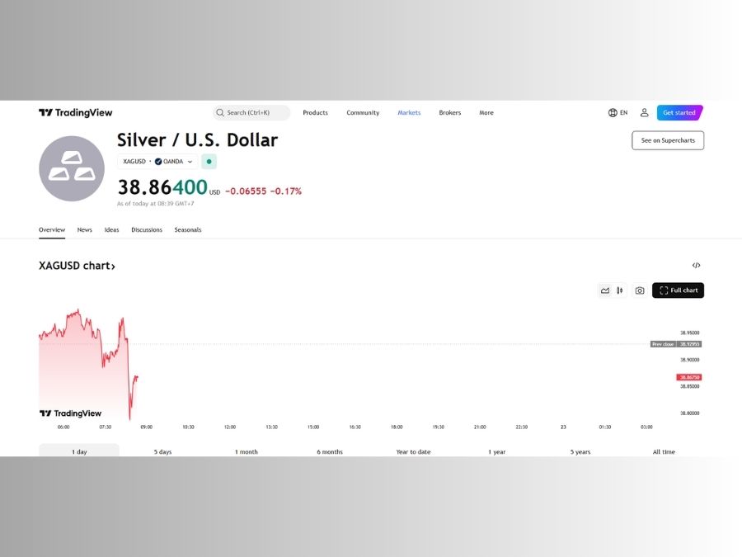Screen dimensions: 742x557
Task: Open the Products menu
Action: tap(315, 113)
